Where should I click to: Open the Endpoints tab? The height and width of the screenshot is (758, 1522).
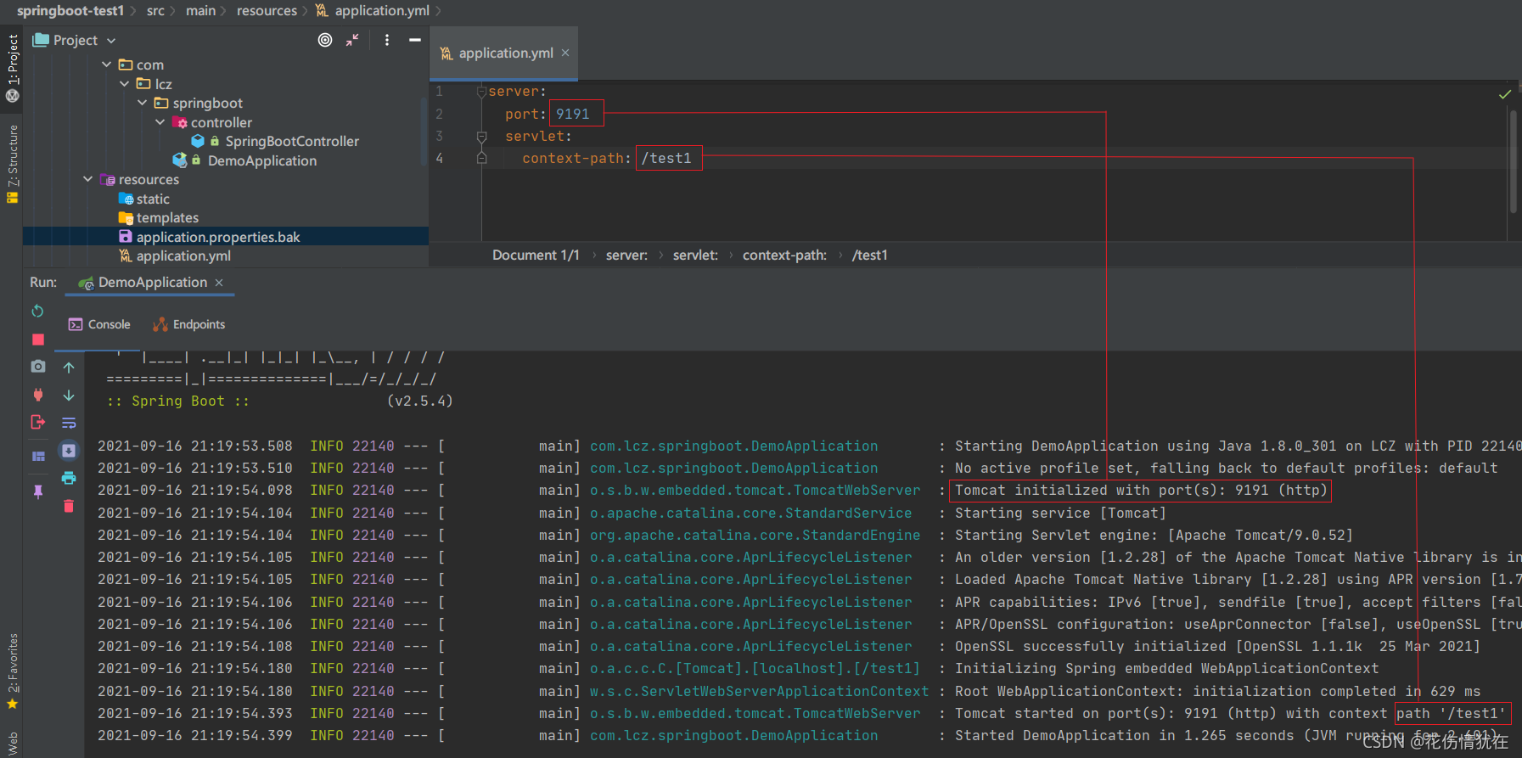pos(189,324)
